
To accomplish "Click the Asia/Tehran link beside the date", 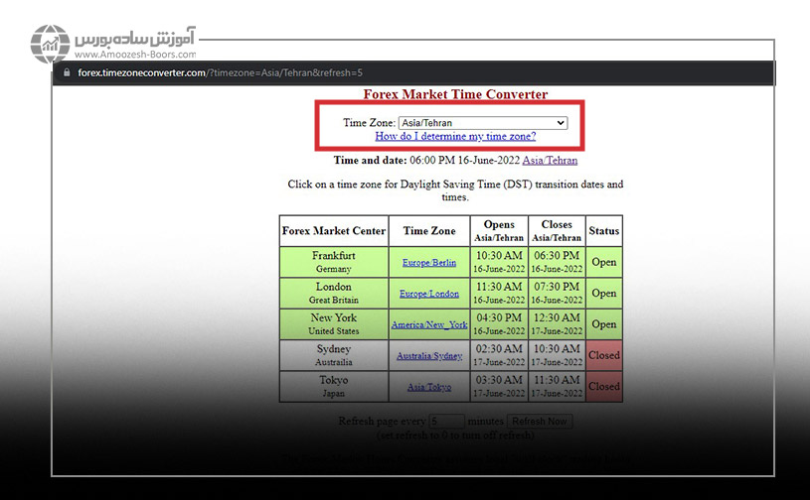I will point(550,160).
